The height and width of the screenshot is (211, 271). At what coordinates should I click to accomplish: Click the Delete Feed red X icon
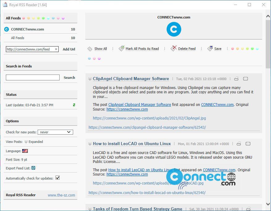click(173, 48)
